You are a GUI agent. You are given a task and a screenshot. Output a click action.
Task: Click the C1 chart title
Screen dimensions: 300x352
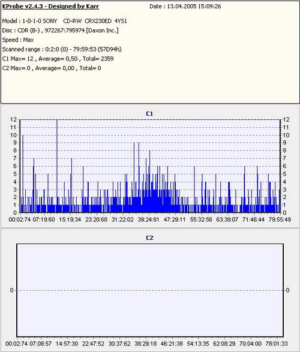(x=149, y=114)
